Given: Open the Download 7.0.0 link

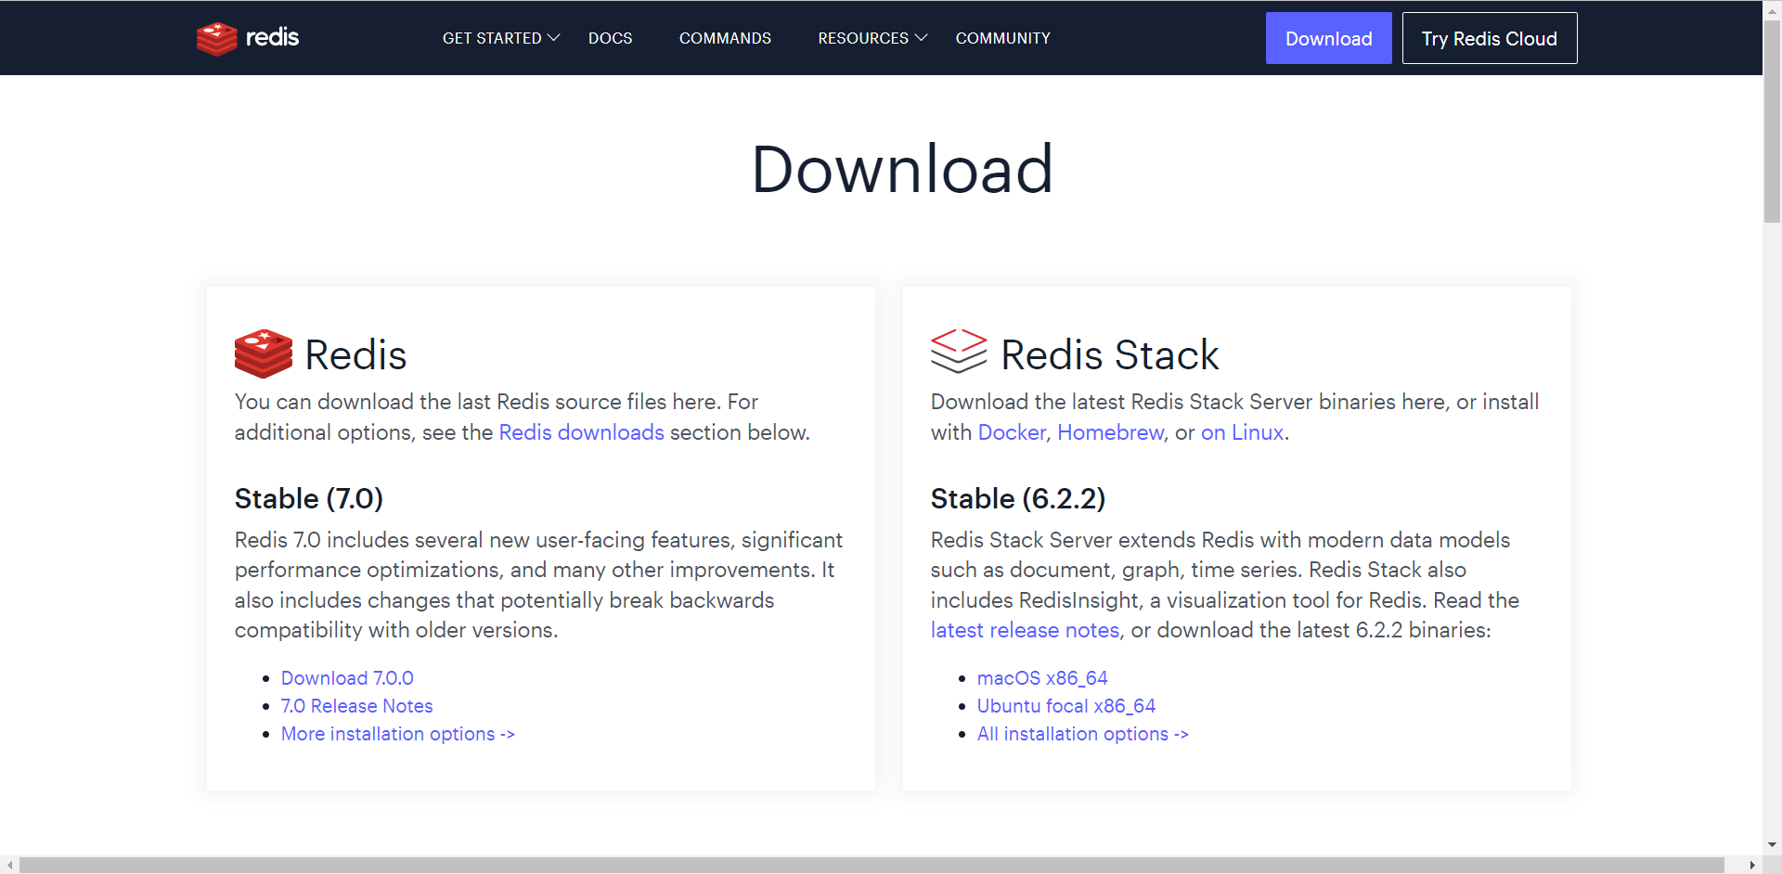Looking at the screenshot, I should pyautogui.click(x=347, y=678).
